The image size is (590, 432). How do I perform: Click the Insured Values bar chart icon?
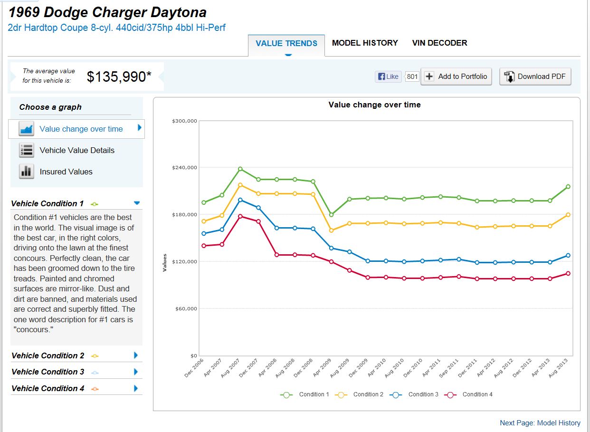pyautogui.click(x=26, y=172)
